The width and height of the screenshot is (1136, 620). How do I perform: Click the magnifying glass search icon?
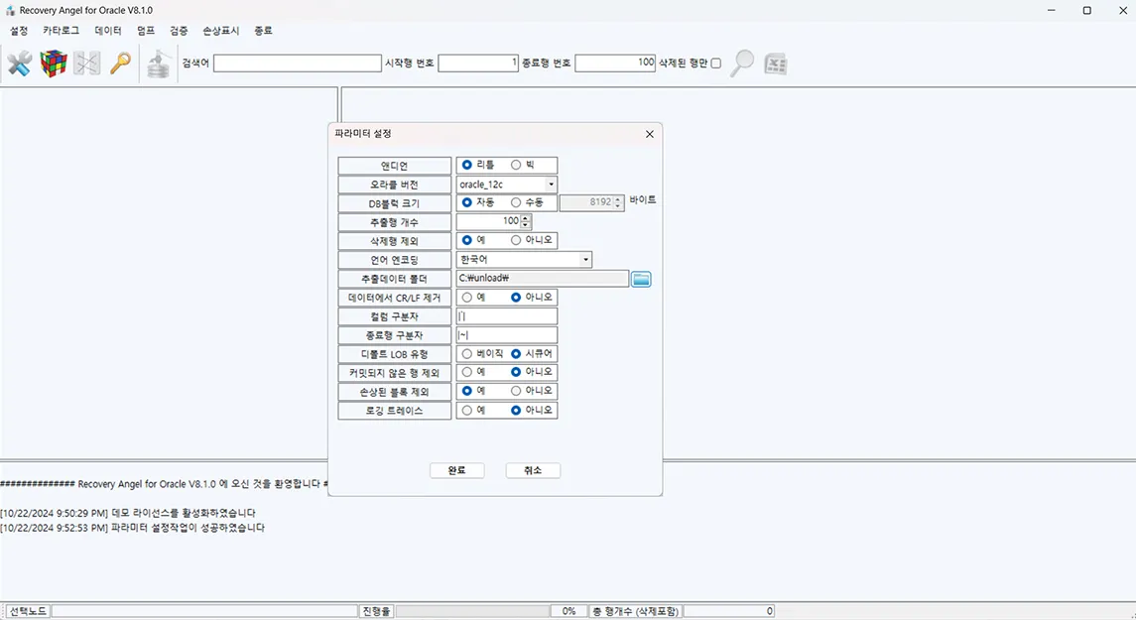point(742,63)
